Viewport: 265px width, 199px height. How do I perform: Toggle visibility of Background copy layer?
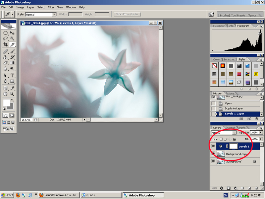coord(213,154)
